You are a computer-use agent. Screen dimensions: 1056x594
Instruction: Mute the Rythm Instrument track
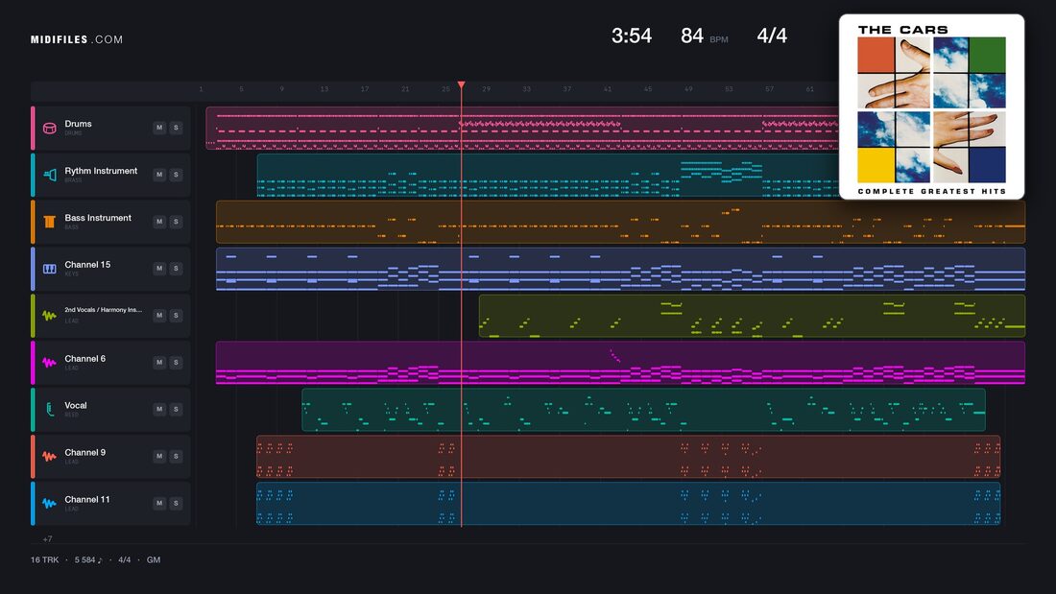coord(159,175)
